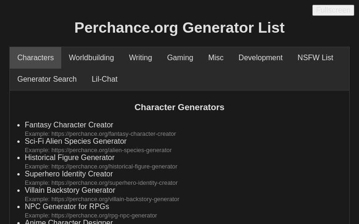Click the NPC Generator for RPGs entry
The width and height of the screenshot is (359, 224).
pyautogui.click(x=67, y=207)
